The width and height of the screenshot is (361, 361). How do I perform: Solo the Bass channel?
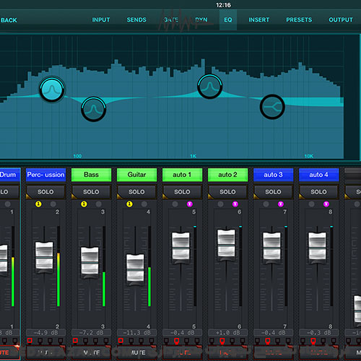coord(91,192)
